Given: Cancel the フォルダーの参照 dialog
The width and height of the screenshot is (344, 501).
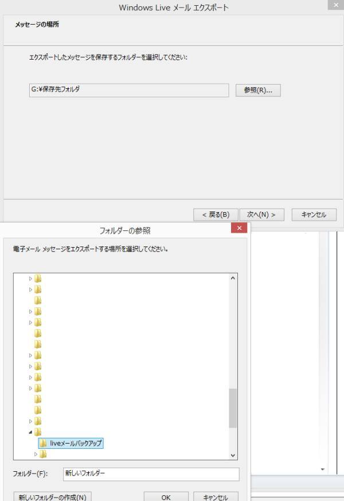Looking at the screenshot, I should [x=216, y=497].
